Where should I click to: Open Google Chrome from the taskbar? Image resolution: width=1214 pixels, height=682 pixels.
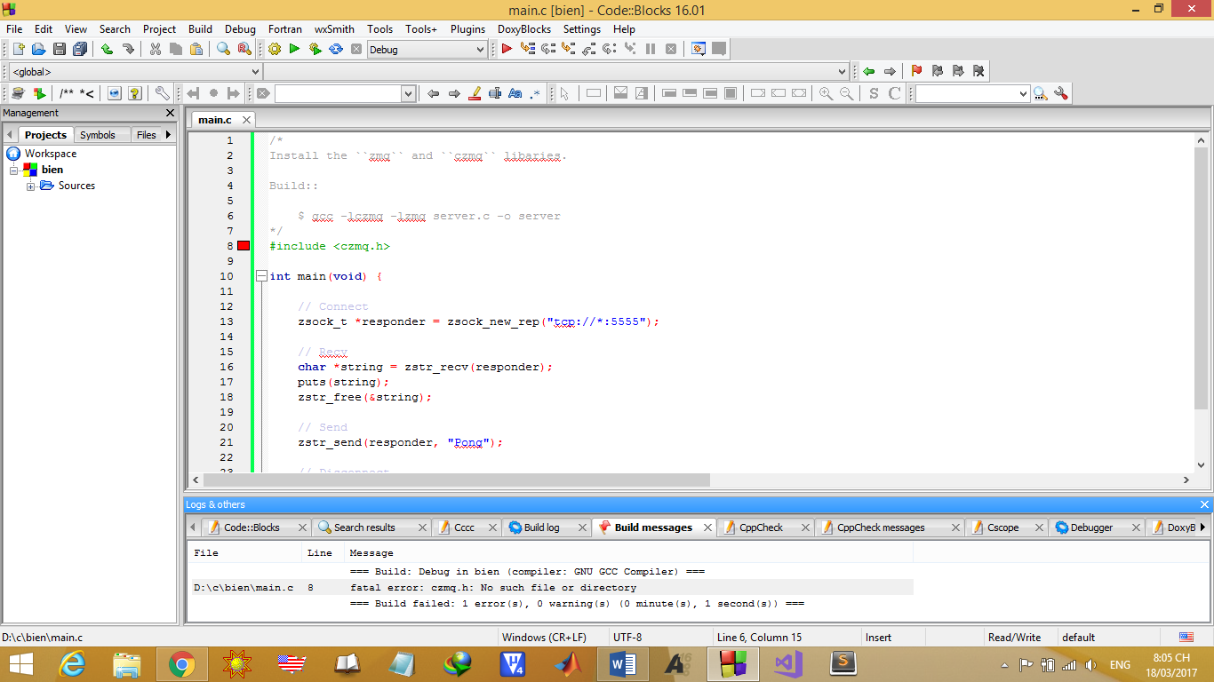[181, 664]
